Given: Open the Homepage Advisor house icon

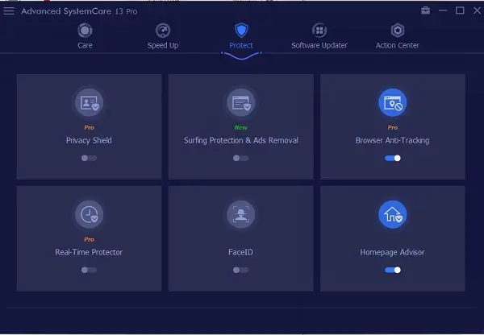Looking at the screenshot, I should coord(392,214).
